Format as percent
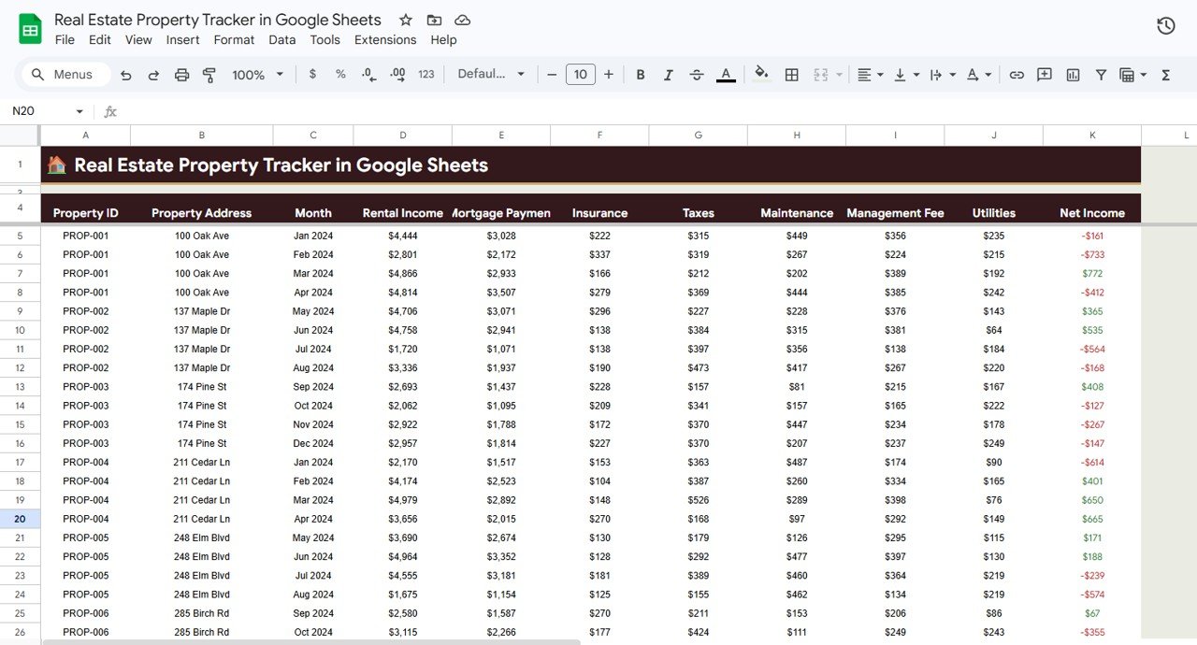This screenshot has height=645, width=1197. [340, 74]
